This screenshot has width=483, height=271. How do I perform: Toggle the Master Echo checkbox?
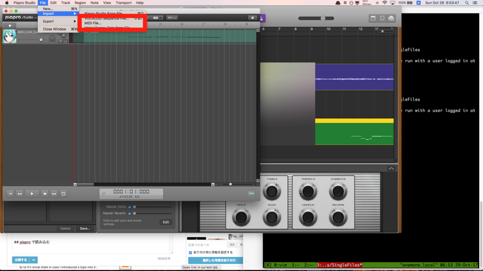130,207
